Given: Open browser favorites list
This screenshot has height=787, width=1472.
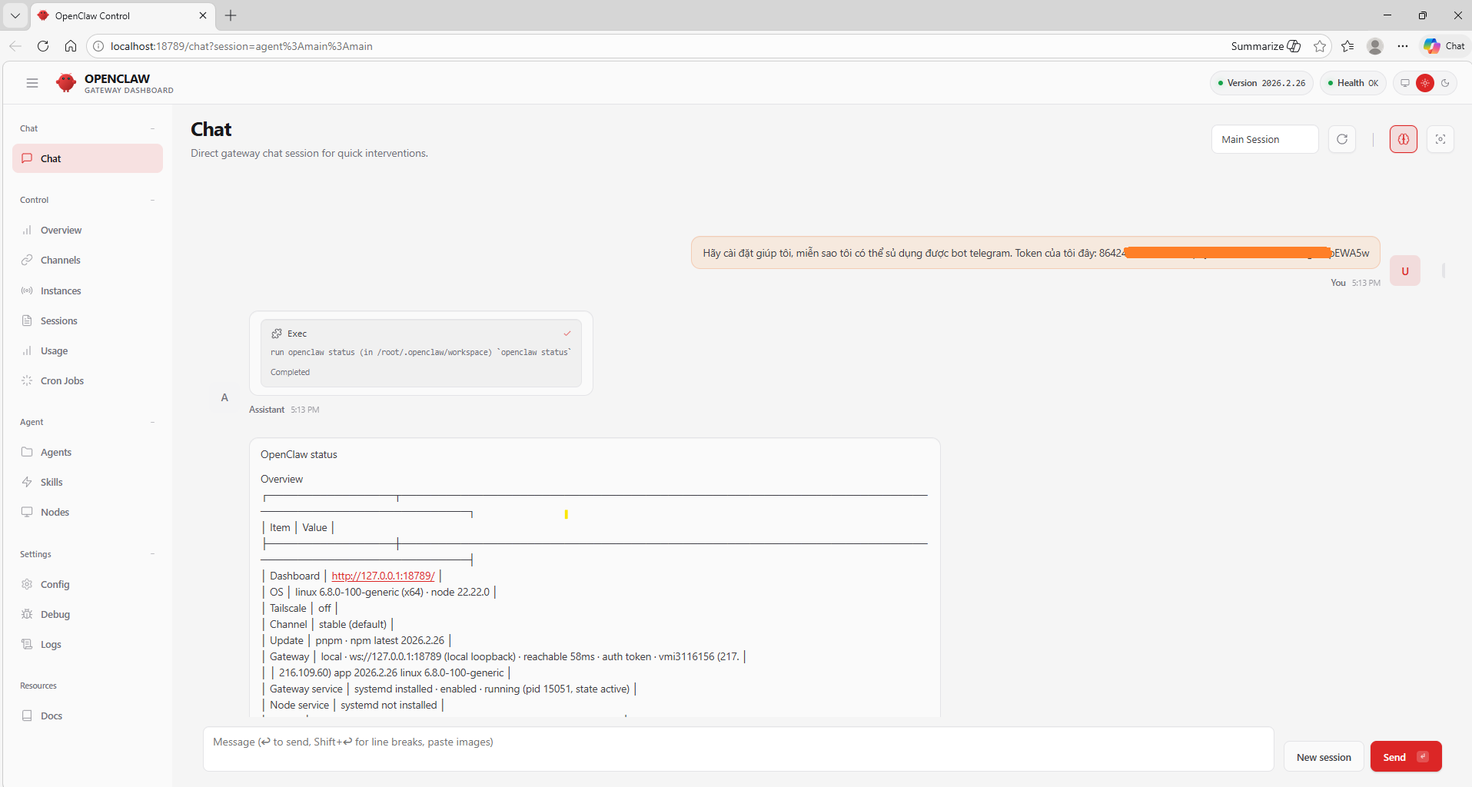Looking at the screenshot, I should click(x=1347, y=46).
